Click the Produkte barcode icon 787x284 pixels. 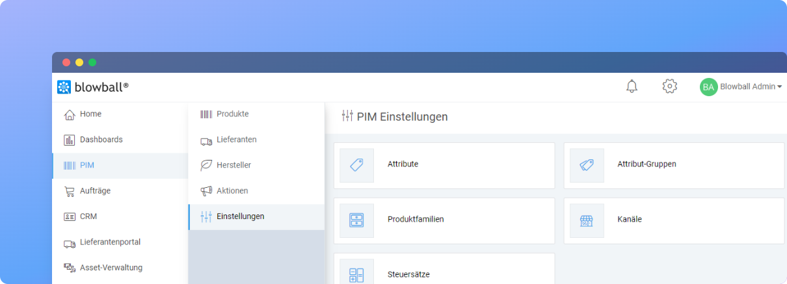(206, 114)
